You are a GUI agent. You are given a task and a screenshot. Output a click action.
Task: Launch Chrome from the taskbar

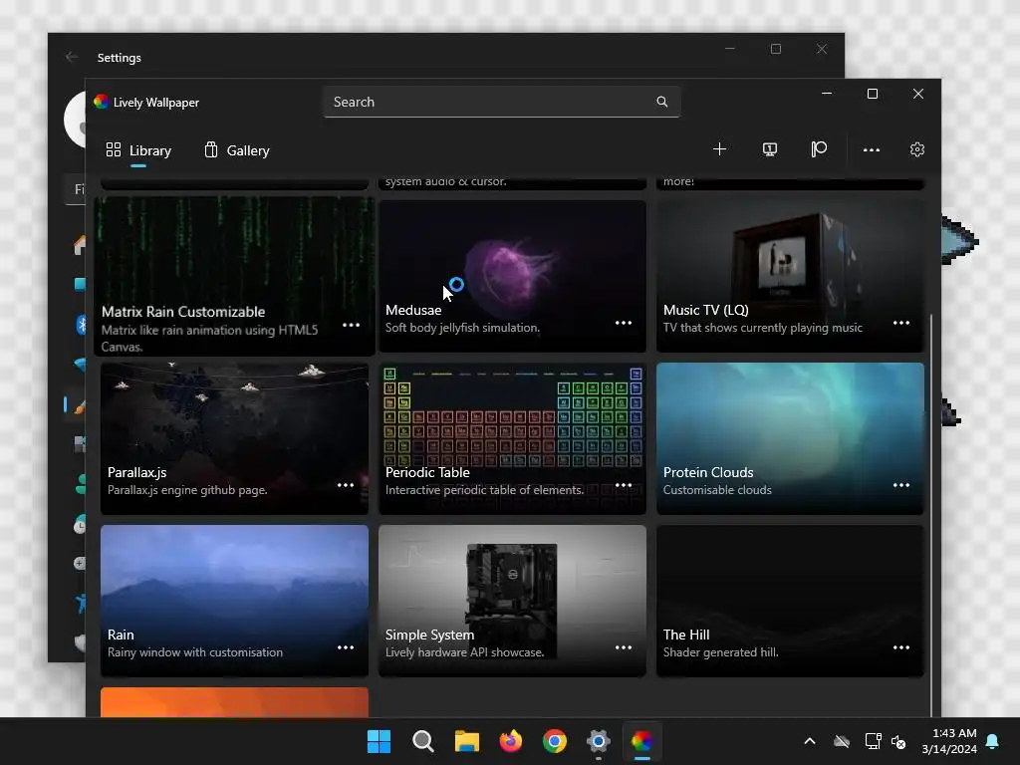pos(554,741)
